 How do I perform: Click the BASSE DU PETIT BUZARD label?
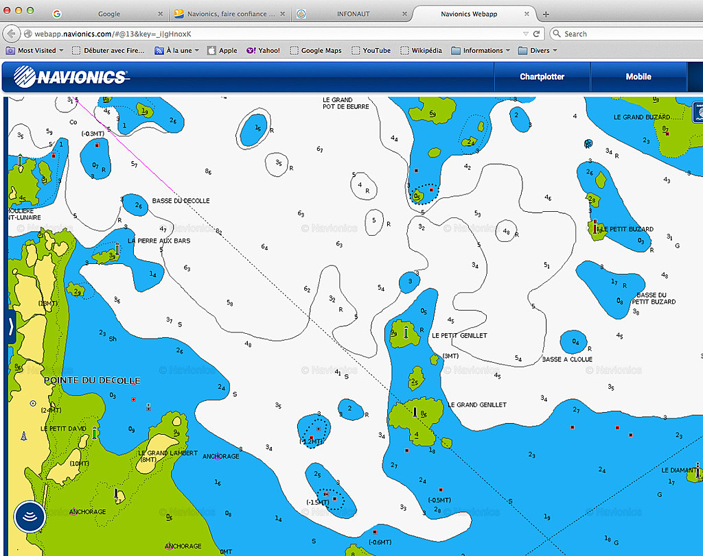click(x=654, y=298)
